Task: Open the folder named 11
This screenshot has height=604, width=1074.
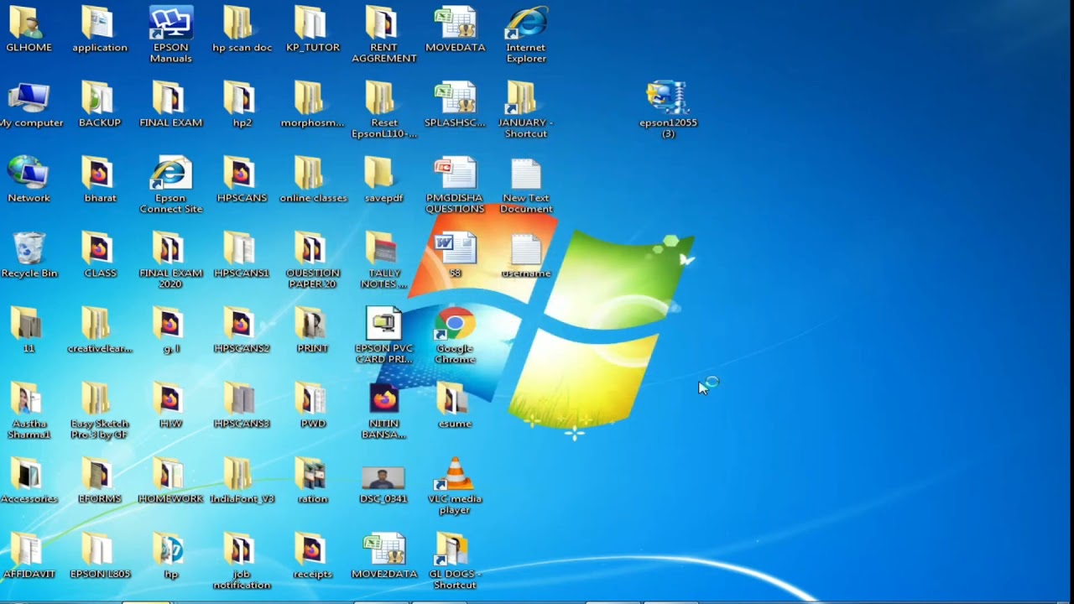Action: 29,330
